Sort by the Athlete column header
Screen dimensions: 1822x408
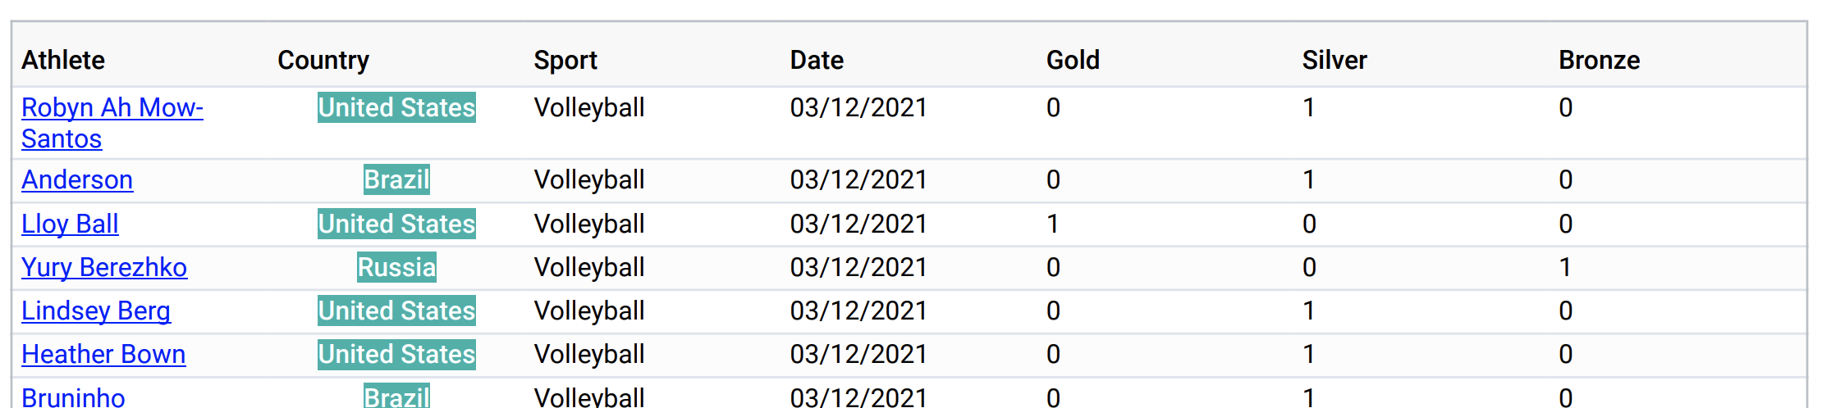(63, 60)
